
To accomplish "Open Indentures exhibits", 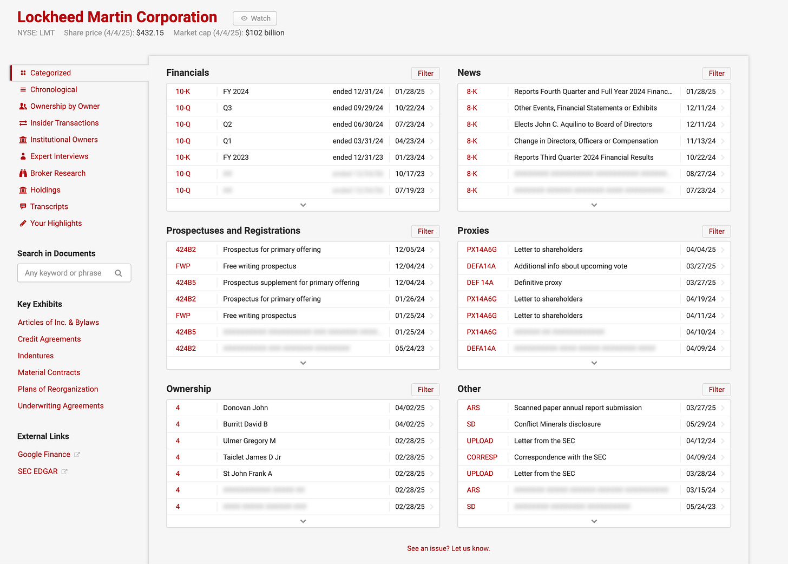I will coord(36,356).
